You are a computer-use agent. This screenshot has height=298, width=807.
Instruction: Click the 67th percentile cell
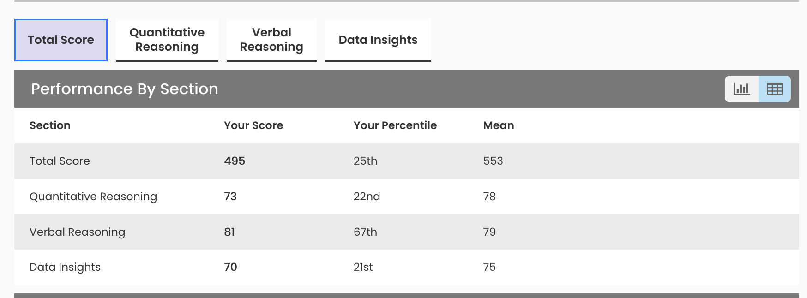[365, 232]
